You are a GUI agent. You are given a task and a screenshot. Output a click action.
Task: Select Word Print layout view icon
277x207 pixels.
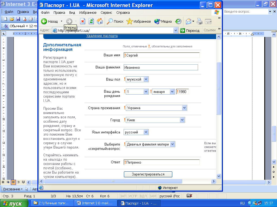tap(13, 182)
